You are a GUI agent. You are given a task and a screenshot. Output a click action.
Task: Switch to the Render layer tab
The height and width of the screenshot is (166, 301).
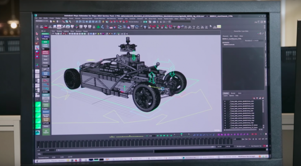tap(233, 93)
